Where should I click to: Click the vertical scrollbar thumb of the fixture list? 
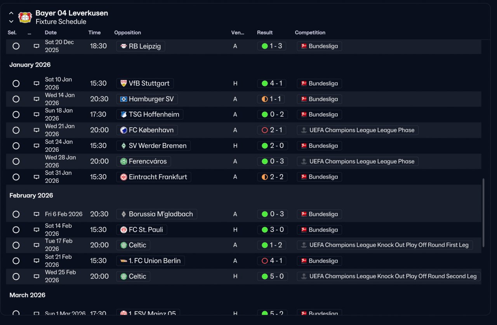tap(483, 213)
